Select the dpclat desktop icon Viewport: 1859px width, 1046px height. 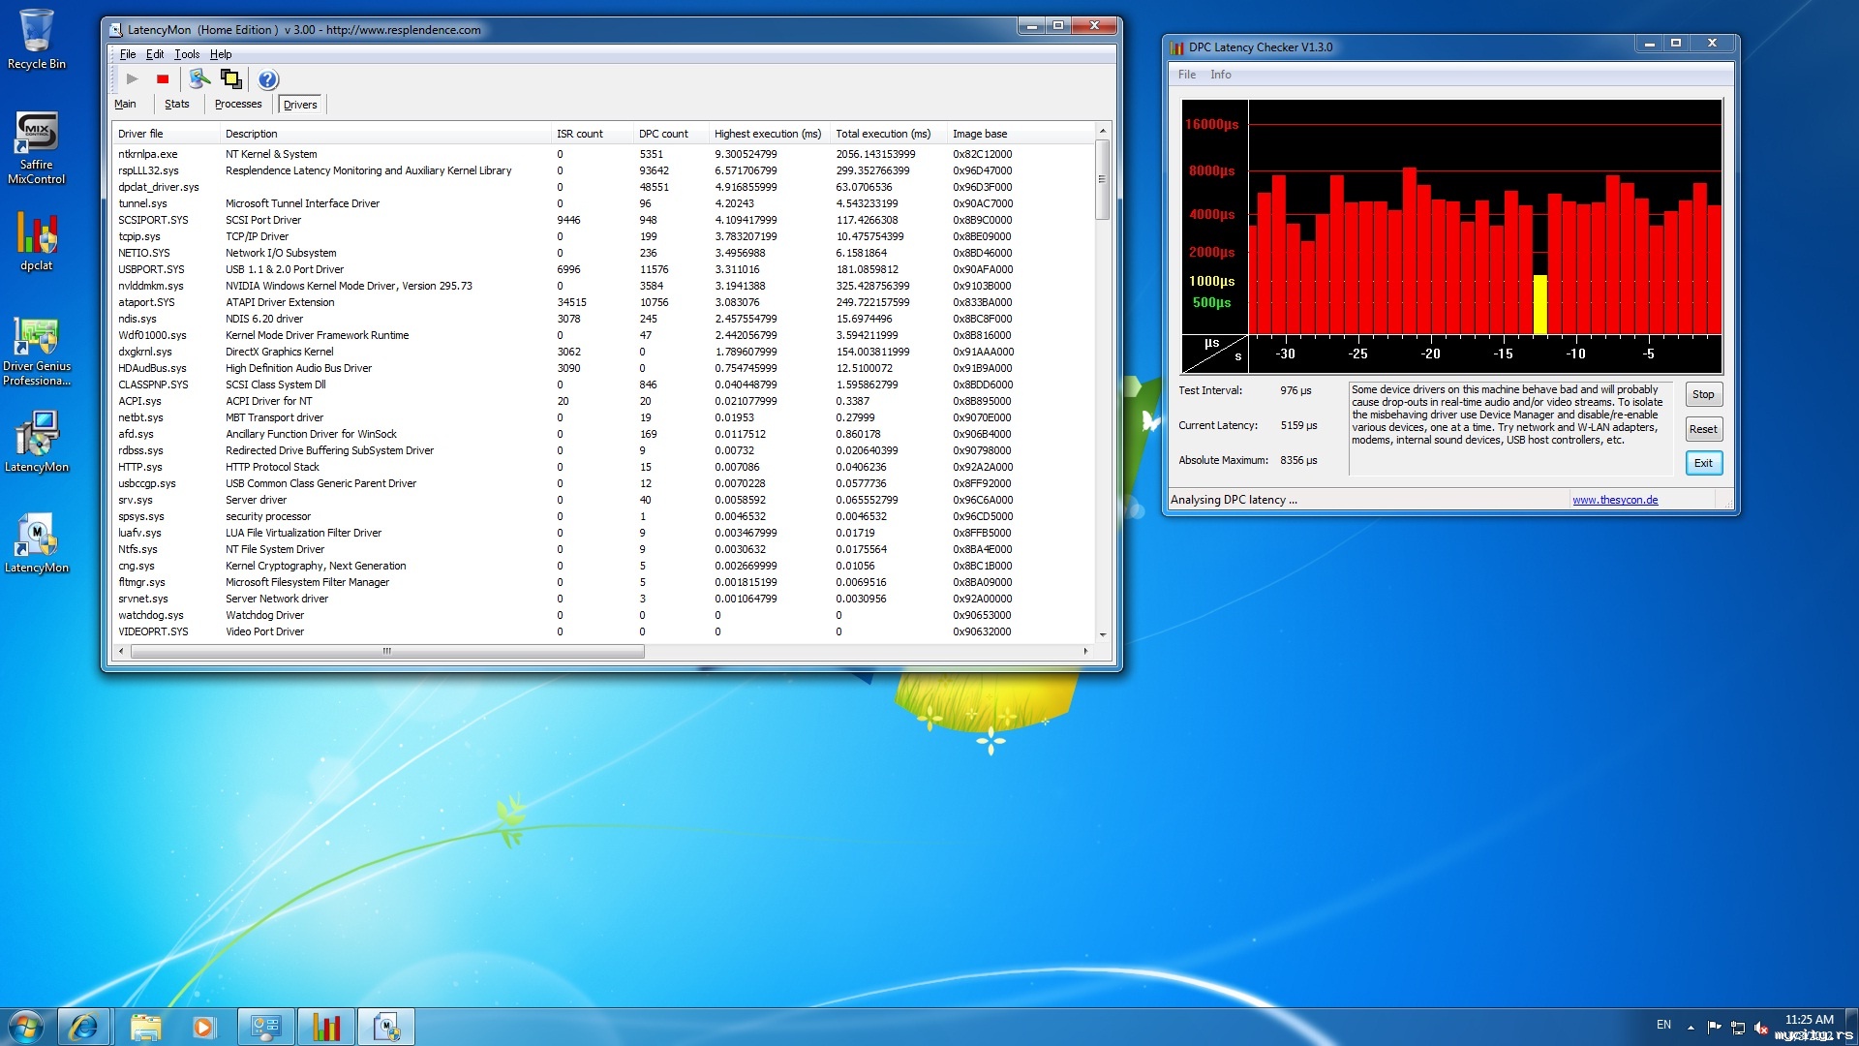click(37, 242)
